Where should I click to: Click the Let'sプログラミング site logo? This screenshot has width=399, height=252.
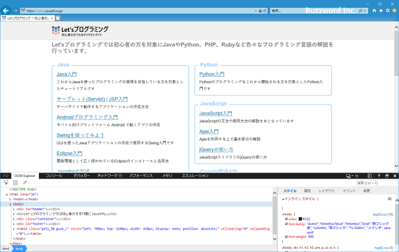tap(80, 31)
